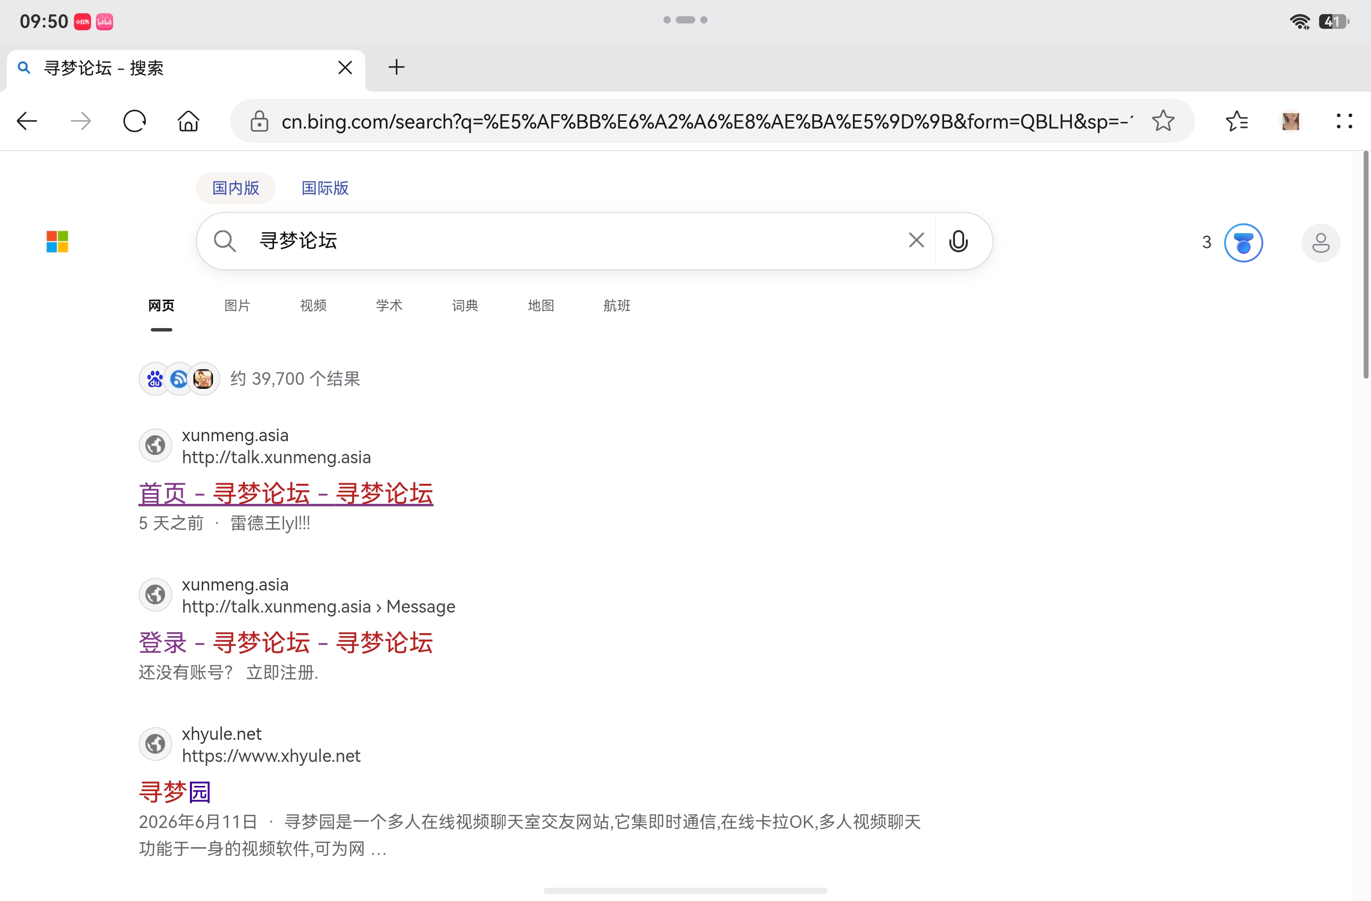Click the Baidu paw icon near results count

[155, 379]
